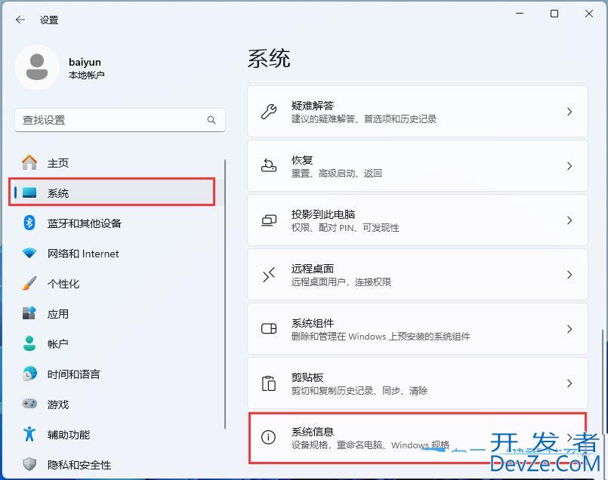This screenshot has width=608, height=480.
Task: Open the Bluetooth icon for 蓝牙和其他设备
Action: point(29,223)
